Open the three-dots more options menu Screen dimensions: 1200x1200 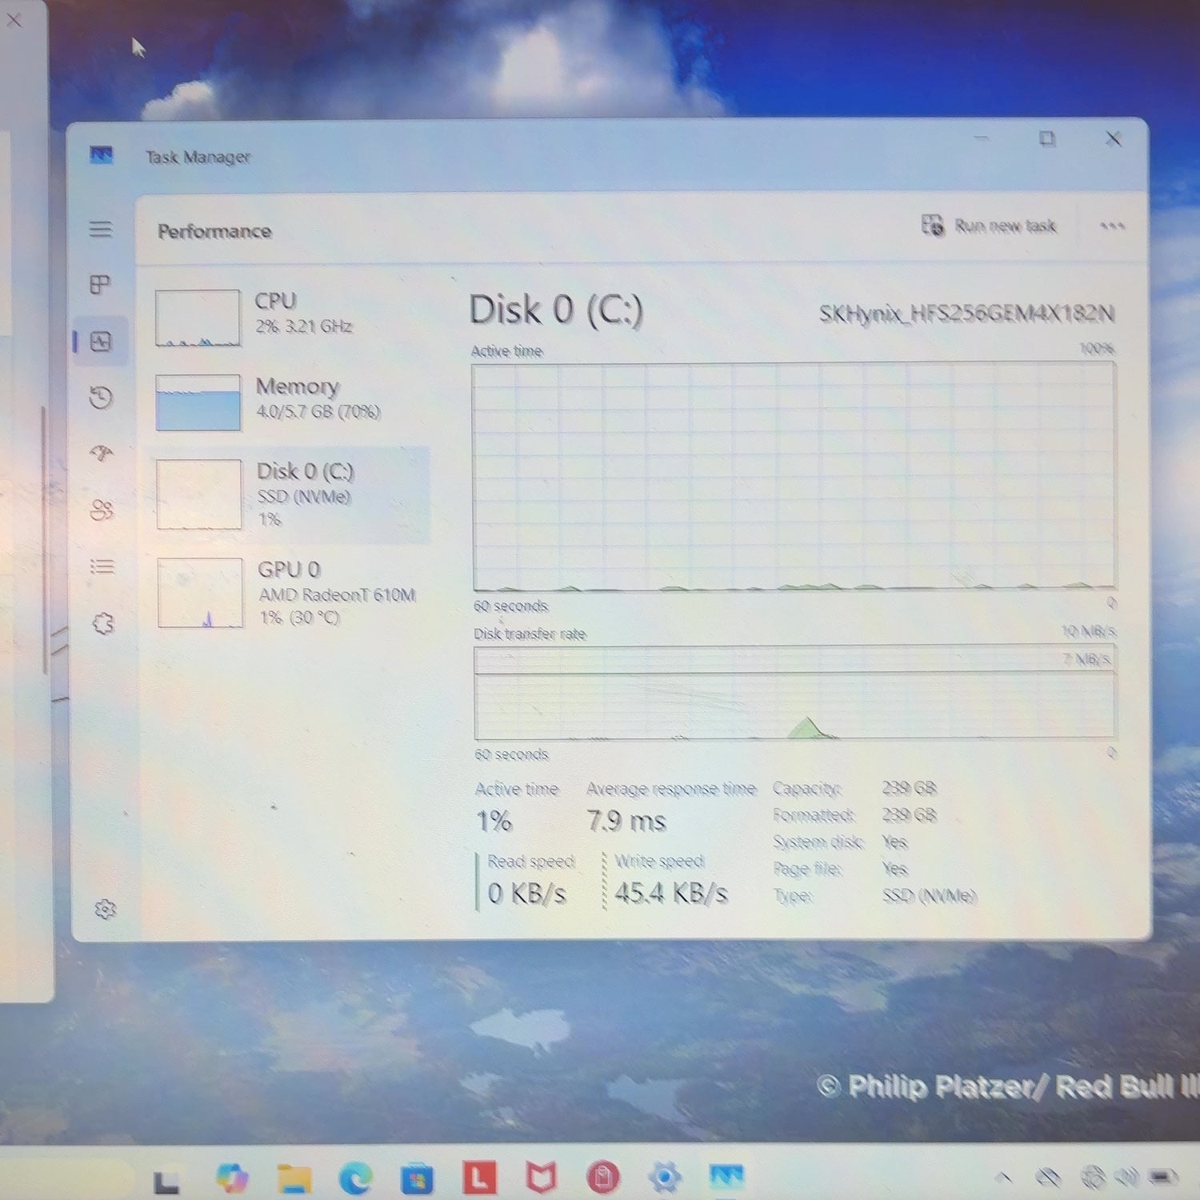(1112, 226)
